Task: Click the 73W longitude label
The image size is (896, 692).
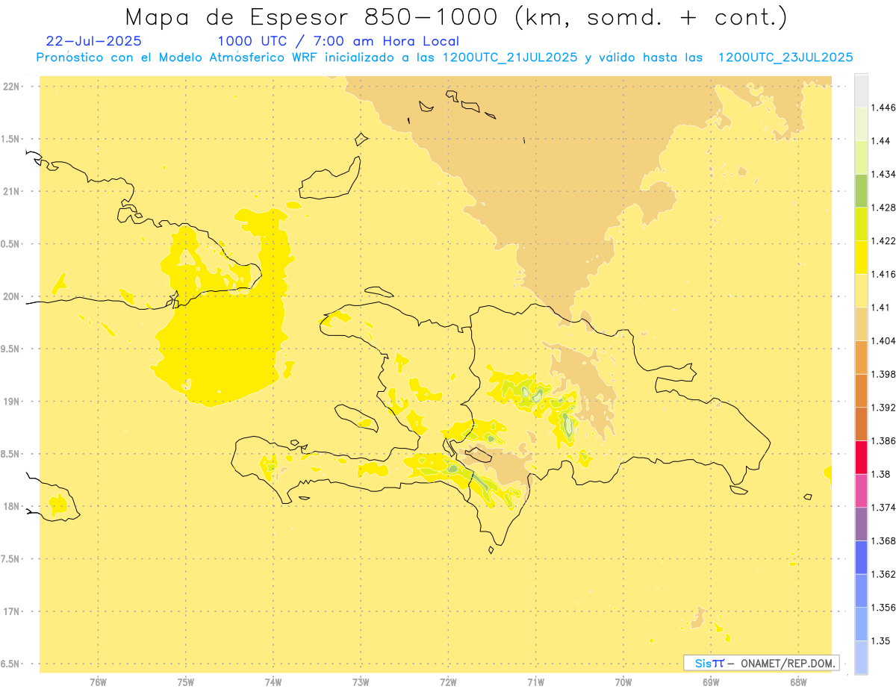Action: point(361,682)
